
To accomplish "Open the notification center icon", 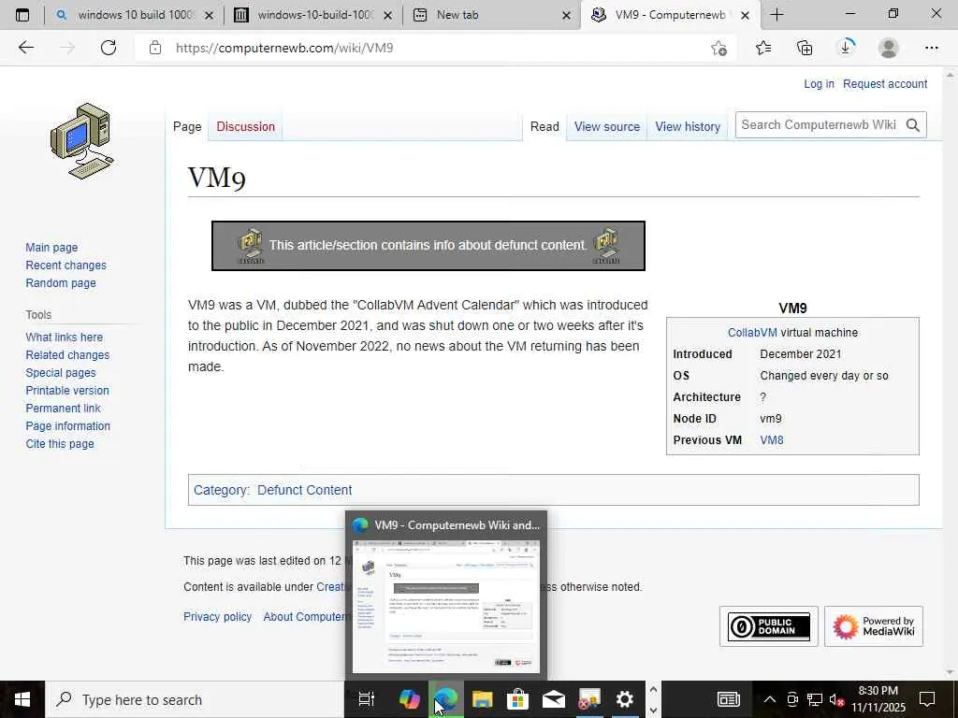I will click(927, 699).
